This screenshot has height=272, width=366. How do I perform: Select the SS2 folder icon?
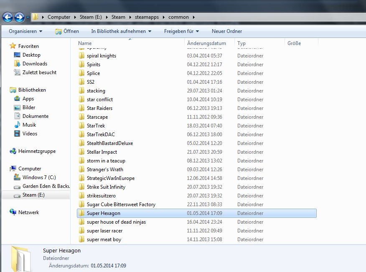(x=81, y=82)
